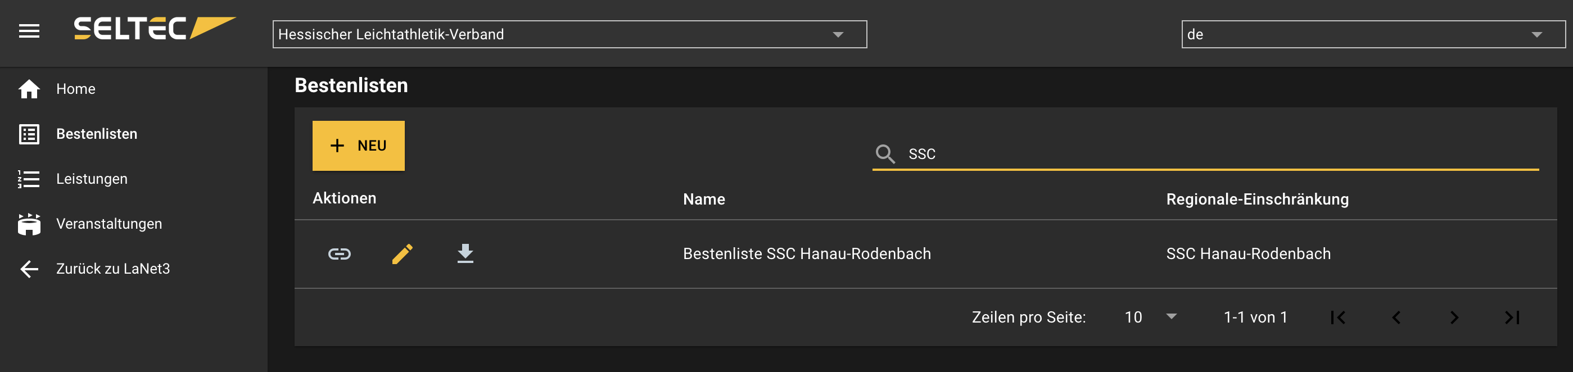This screenshot has width=1573, height=372.
Task: Edit Bestenliste SSC Hanau-Rodenbach with pencil icon
Action: tap(403, 254)
